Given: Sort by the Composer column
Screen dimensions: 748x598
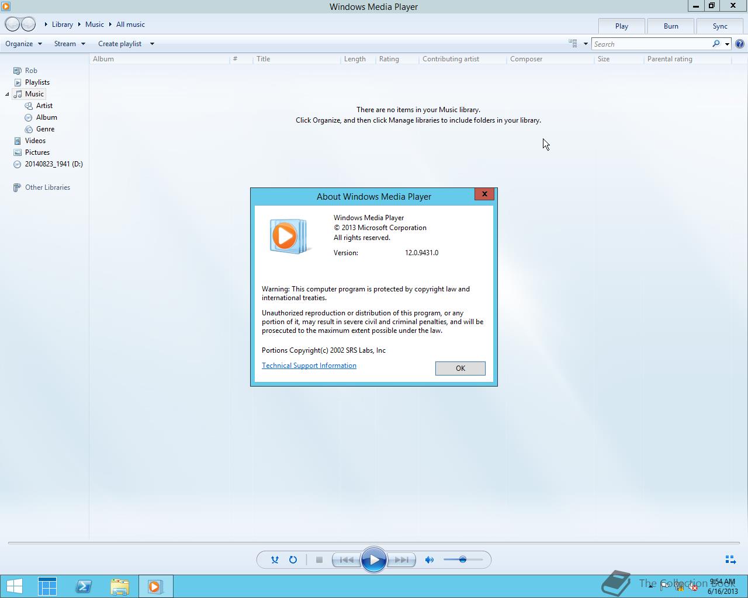Looking at the screenshot, I should pyautogui.click(x=550, y=59).
